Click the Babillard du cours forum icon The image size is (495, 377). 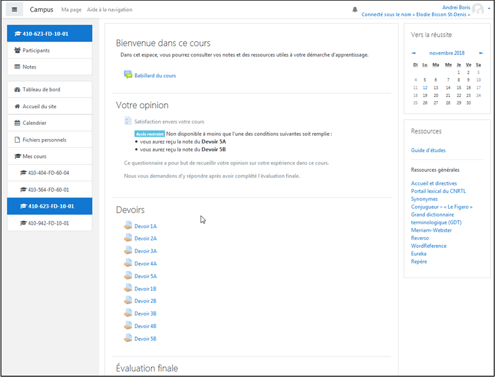(x=128, y=75)
